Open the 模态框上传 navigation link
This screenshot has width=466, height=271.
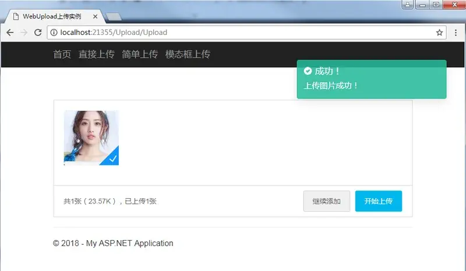click(x=188, y=54)
